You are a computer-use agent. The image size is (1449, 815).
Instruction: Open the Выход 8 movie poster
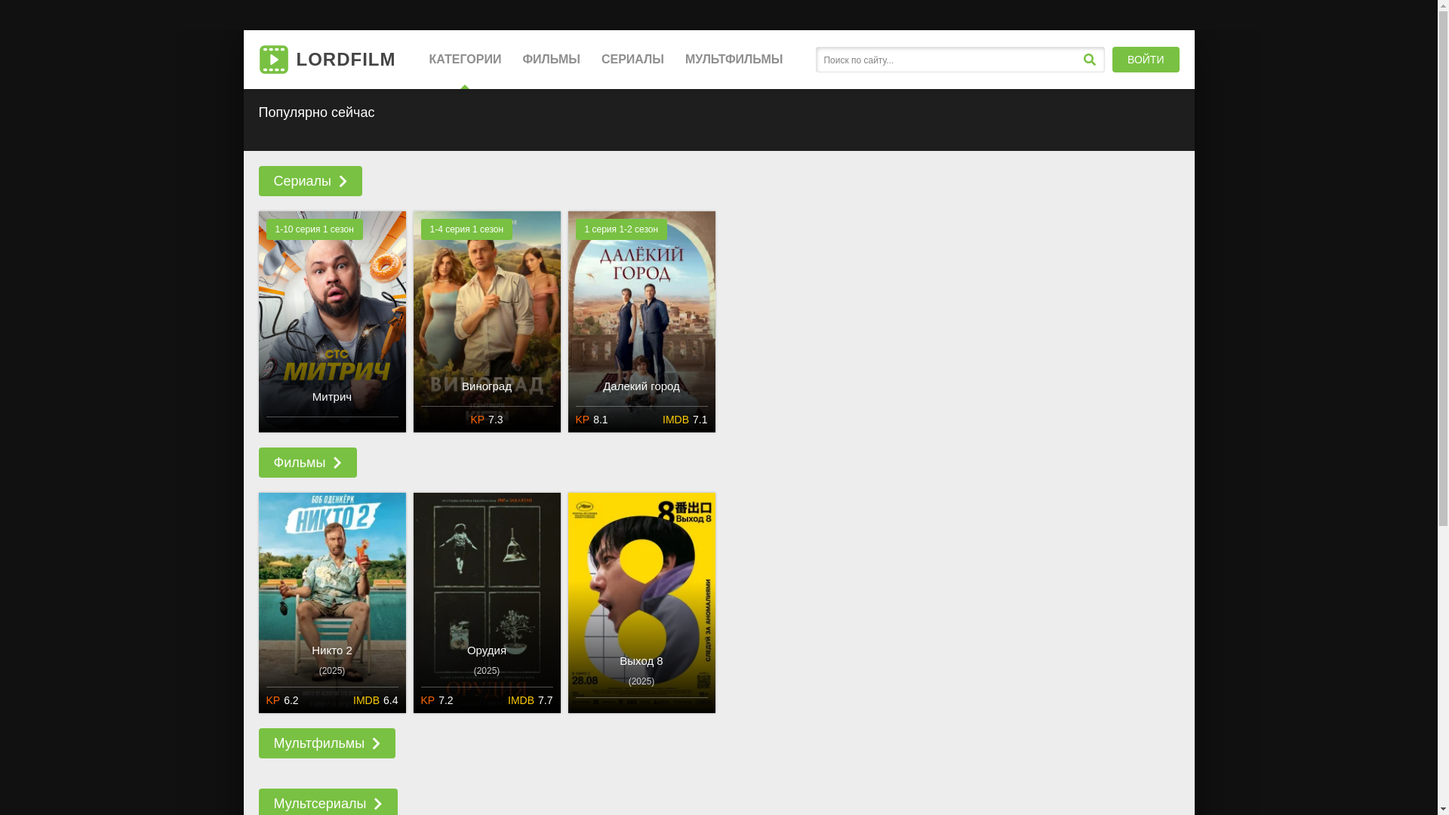coord(641,603)
